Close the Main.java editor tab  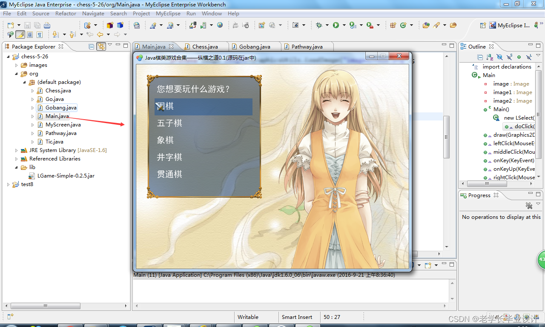(x=171, y=46)
